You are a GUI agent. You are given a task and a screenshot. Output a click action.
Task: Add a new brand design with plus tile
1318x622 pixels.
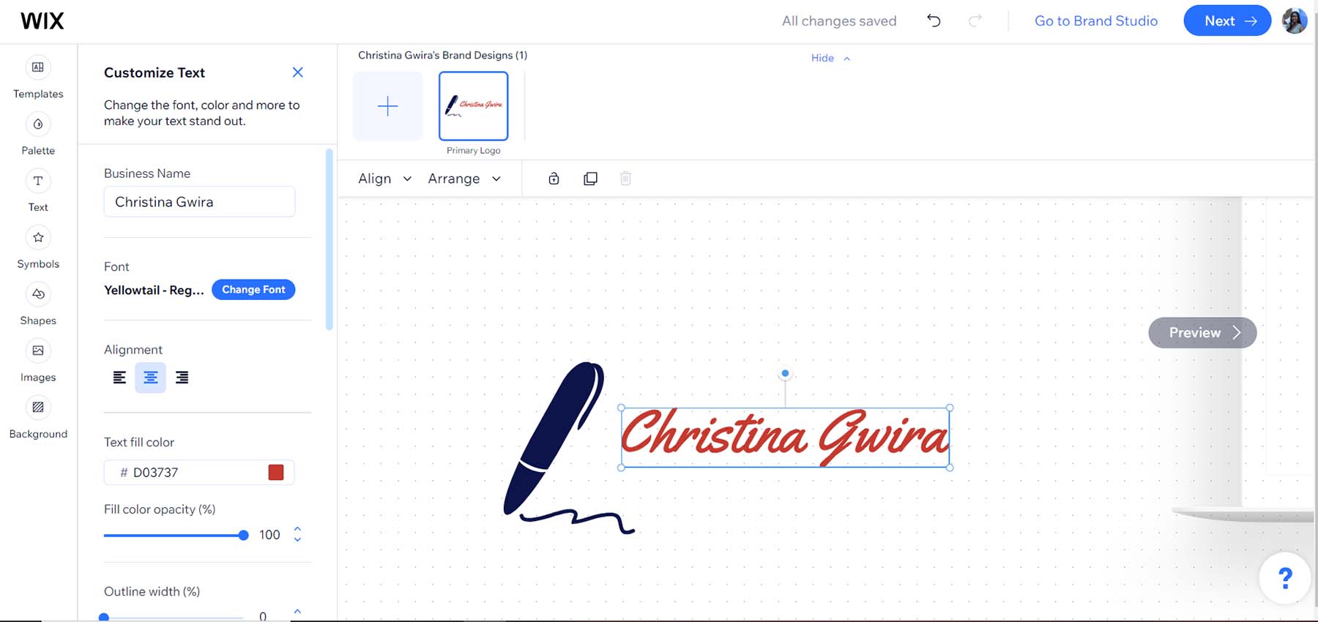(x=387, y=106)
